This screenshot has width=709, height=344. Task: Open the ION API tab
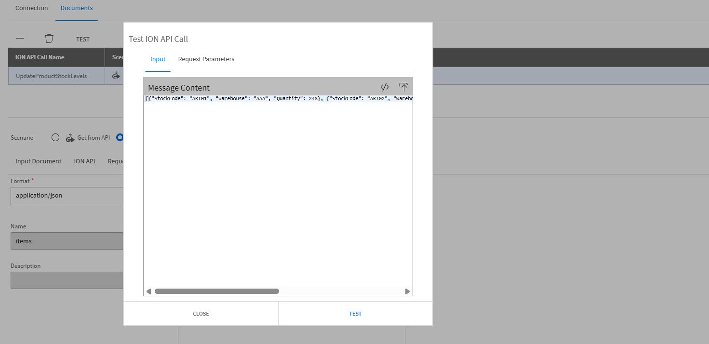(84, 161)
